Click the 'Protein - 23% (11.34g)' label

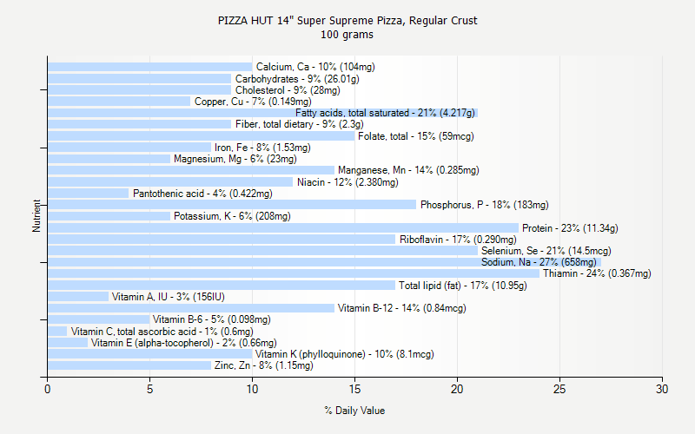tap(570, 228)
